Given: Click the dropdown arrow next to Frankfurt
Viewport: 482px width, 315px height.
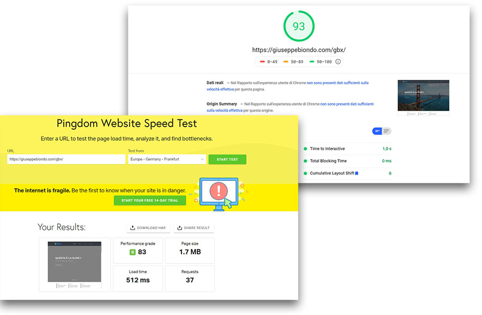Looking at the screenshot, I should 202,159.
